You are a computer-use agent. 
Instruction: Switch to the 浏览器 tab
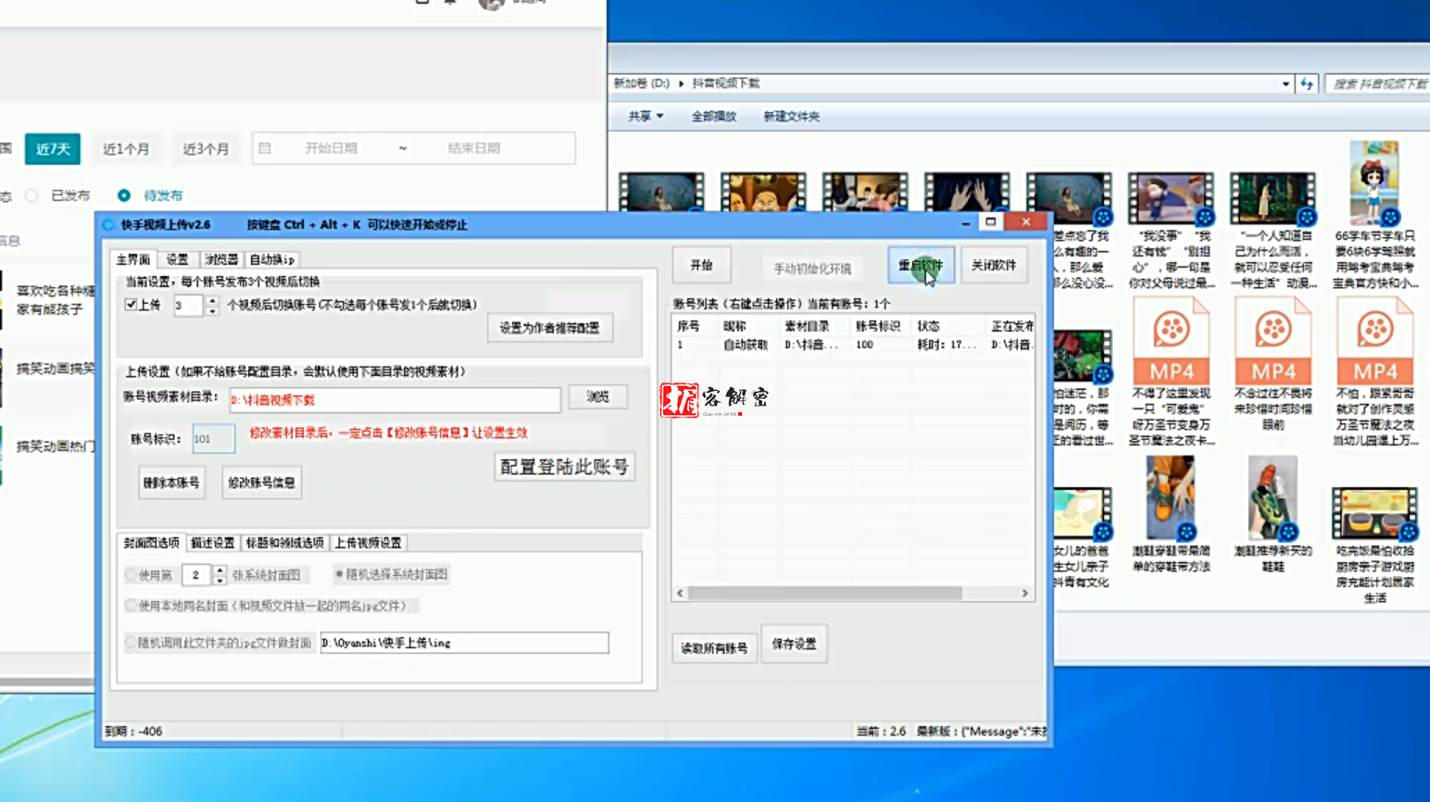tap(221, 259)
